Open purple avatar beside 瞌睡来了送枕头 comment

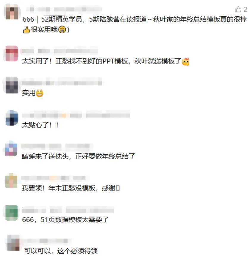coord(11,149)
